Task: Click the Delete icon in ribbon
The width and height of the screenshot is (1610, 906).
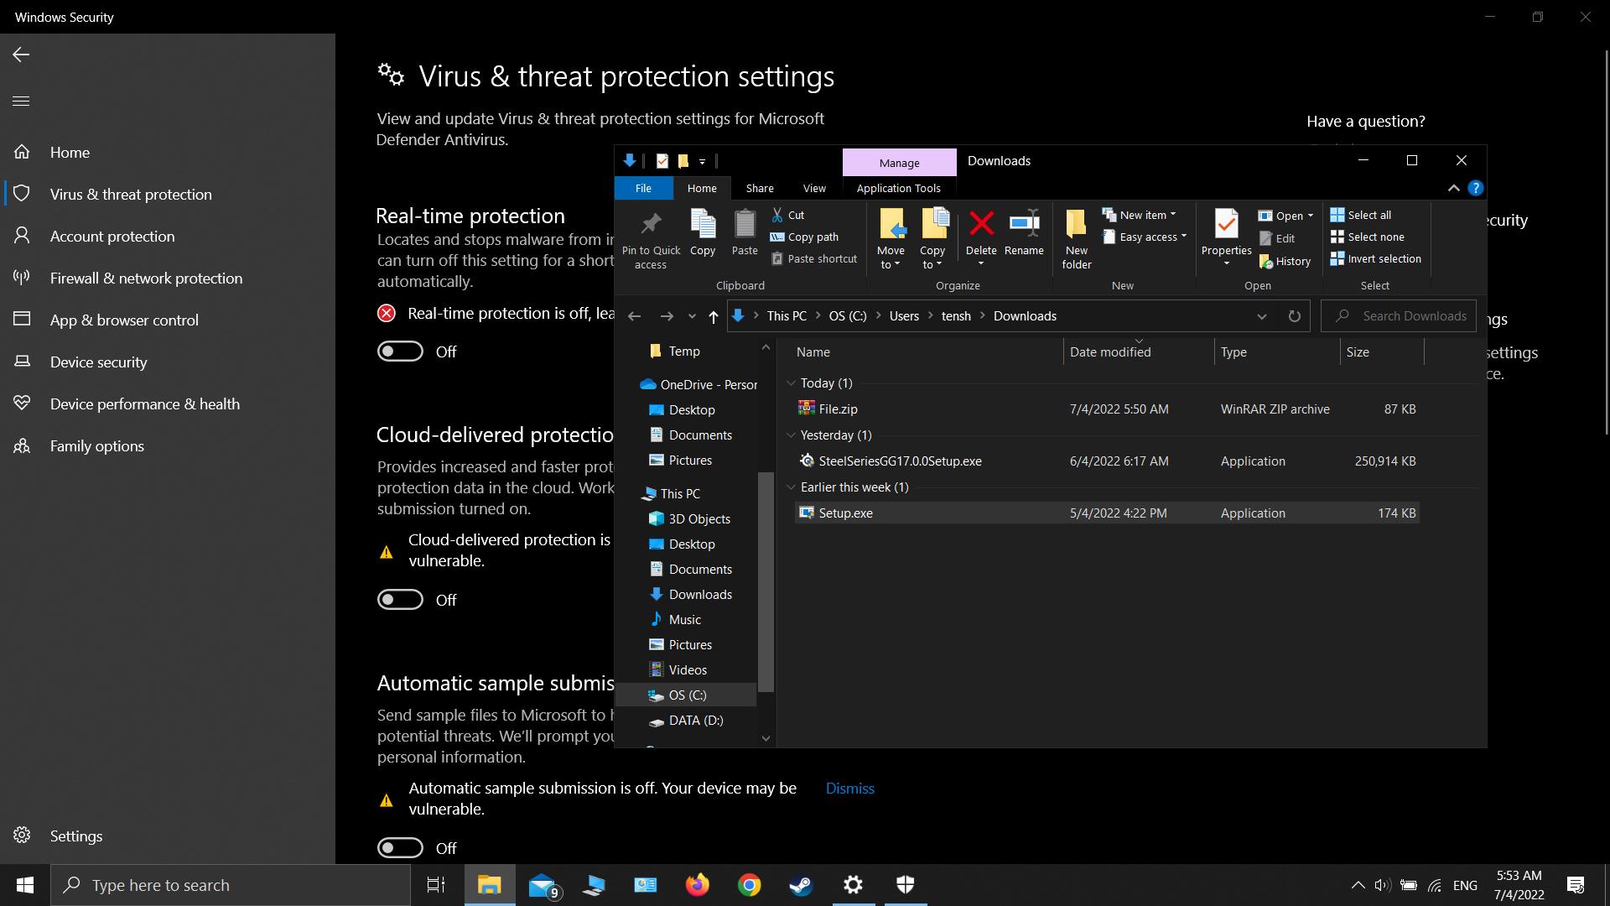Action: pyautogui.click(x=981, y=225)
